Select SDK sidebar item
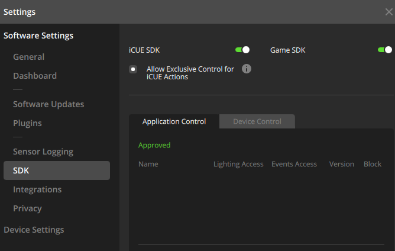This screenshot has height=251, width=395. point(21,170)
